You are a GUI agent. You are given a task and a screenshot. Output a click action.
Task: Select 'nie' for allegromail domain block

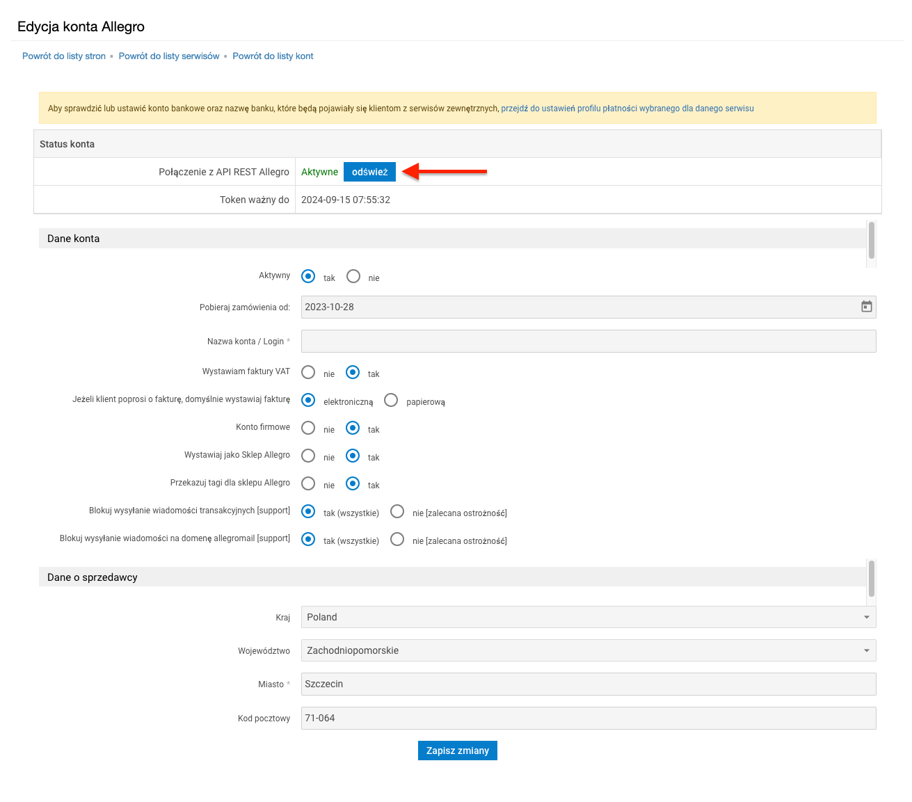pos(397,539)
